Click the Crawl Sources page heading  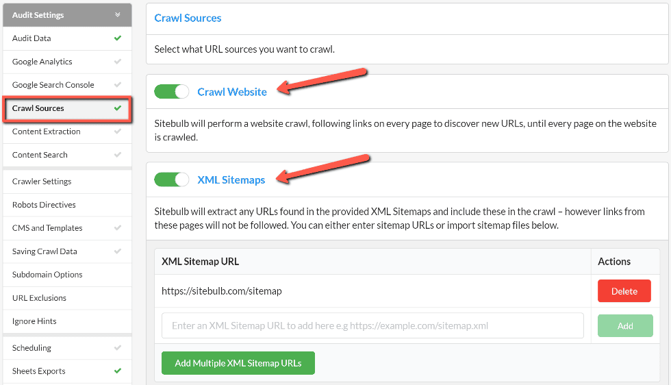188,18
